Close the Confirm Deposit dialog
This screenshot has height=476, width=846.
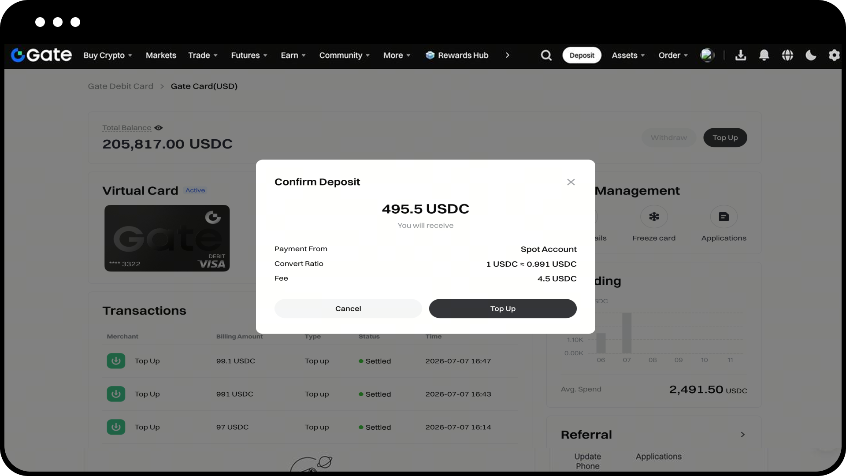(571, 182)
